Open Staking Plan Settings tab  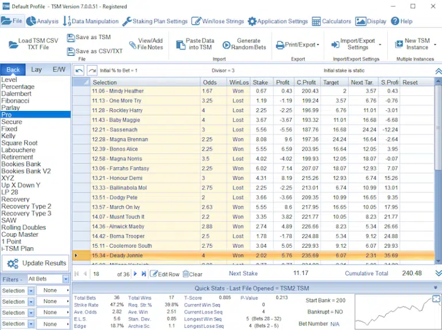tap(155, 21)
